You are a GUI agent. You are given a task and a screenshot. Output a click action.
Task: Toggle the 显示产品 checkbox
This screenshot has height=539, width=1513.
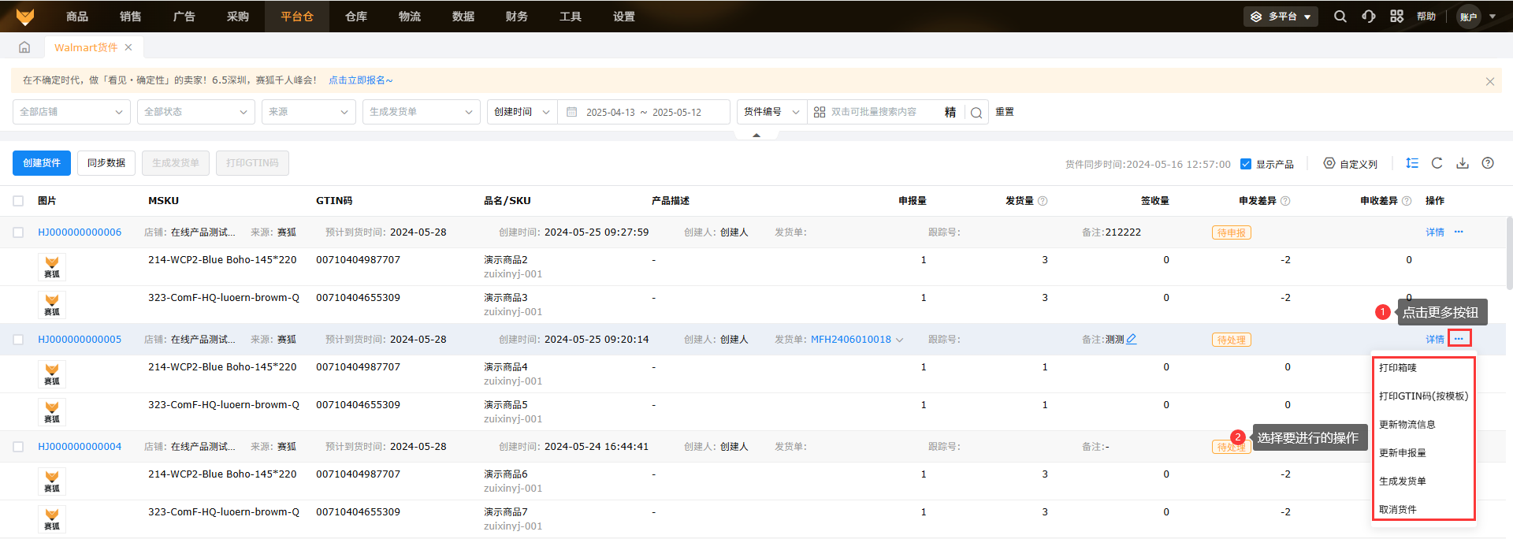(x=1246, y=164)
